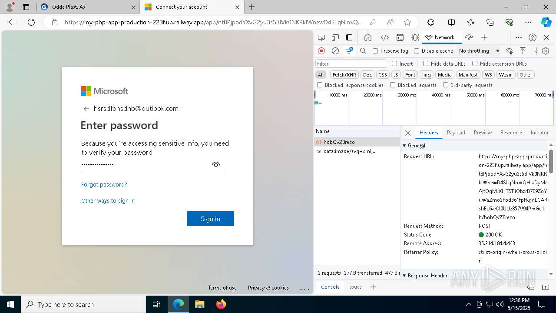The image size is (556, 313).
Task: Open the Issues drawer tab
Action: [x=355, y=287]
